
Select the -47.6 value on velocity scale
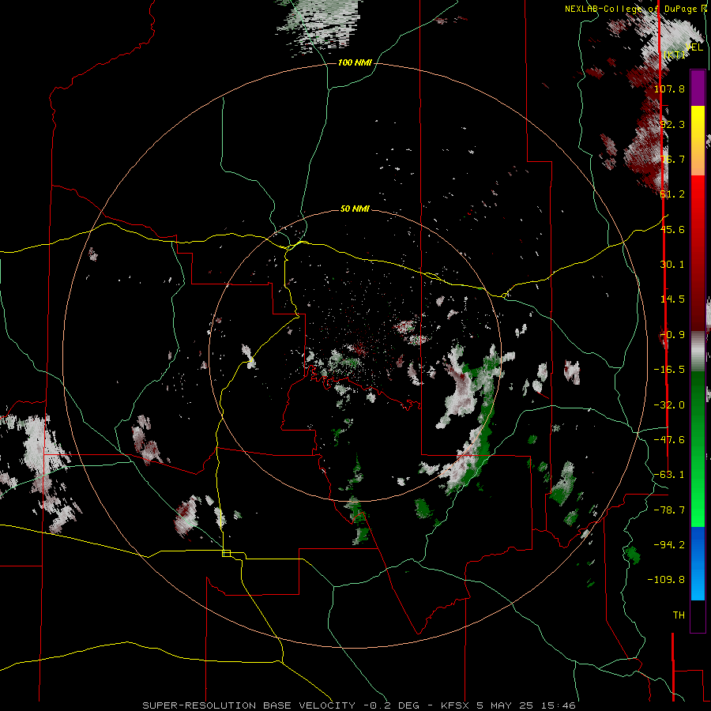tap(669, 440)
